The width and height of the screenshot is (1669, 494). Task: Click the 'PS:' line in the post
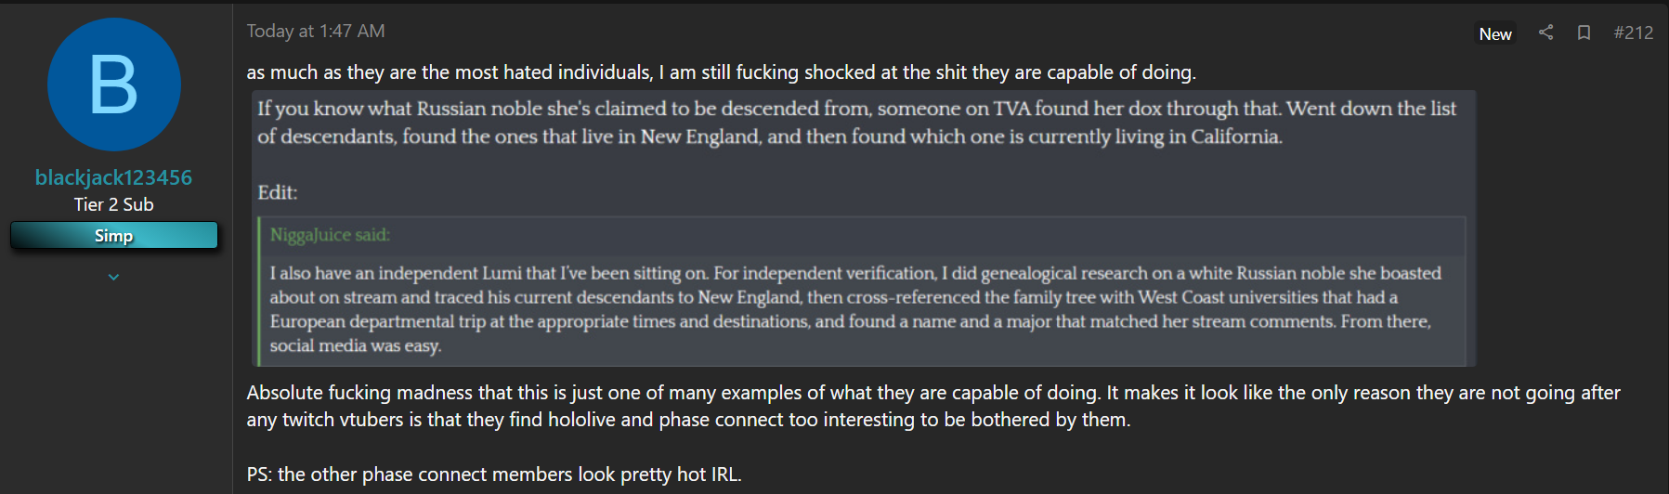494,474
